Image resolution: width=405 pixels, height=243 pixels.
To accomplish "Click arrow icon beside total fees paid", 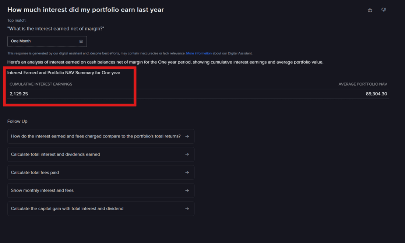I will point(187,172).
